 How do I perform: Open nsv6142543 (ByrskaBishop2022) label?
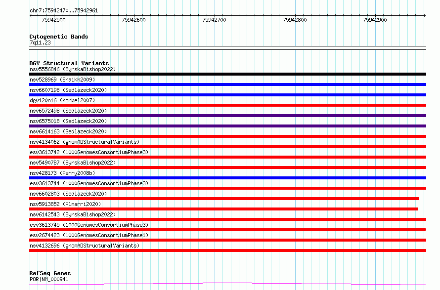[x=73, y=214]
